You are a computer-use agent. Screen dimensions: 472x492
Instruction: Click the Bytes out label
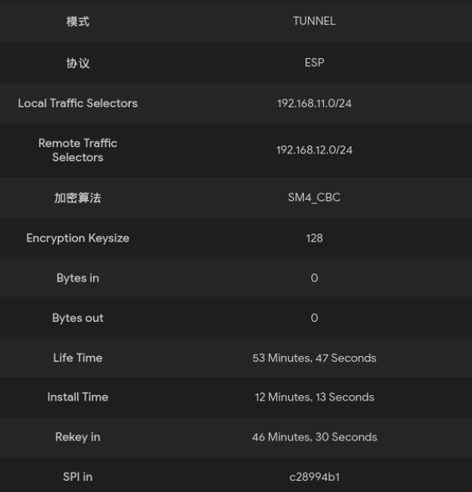click(x=78, y=318)
